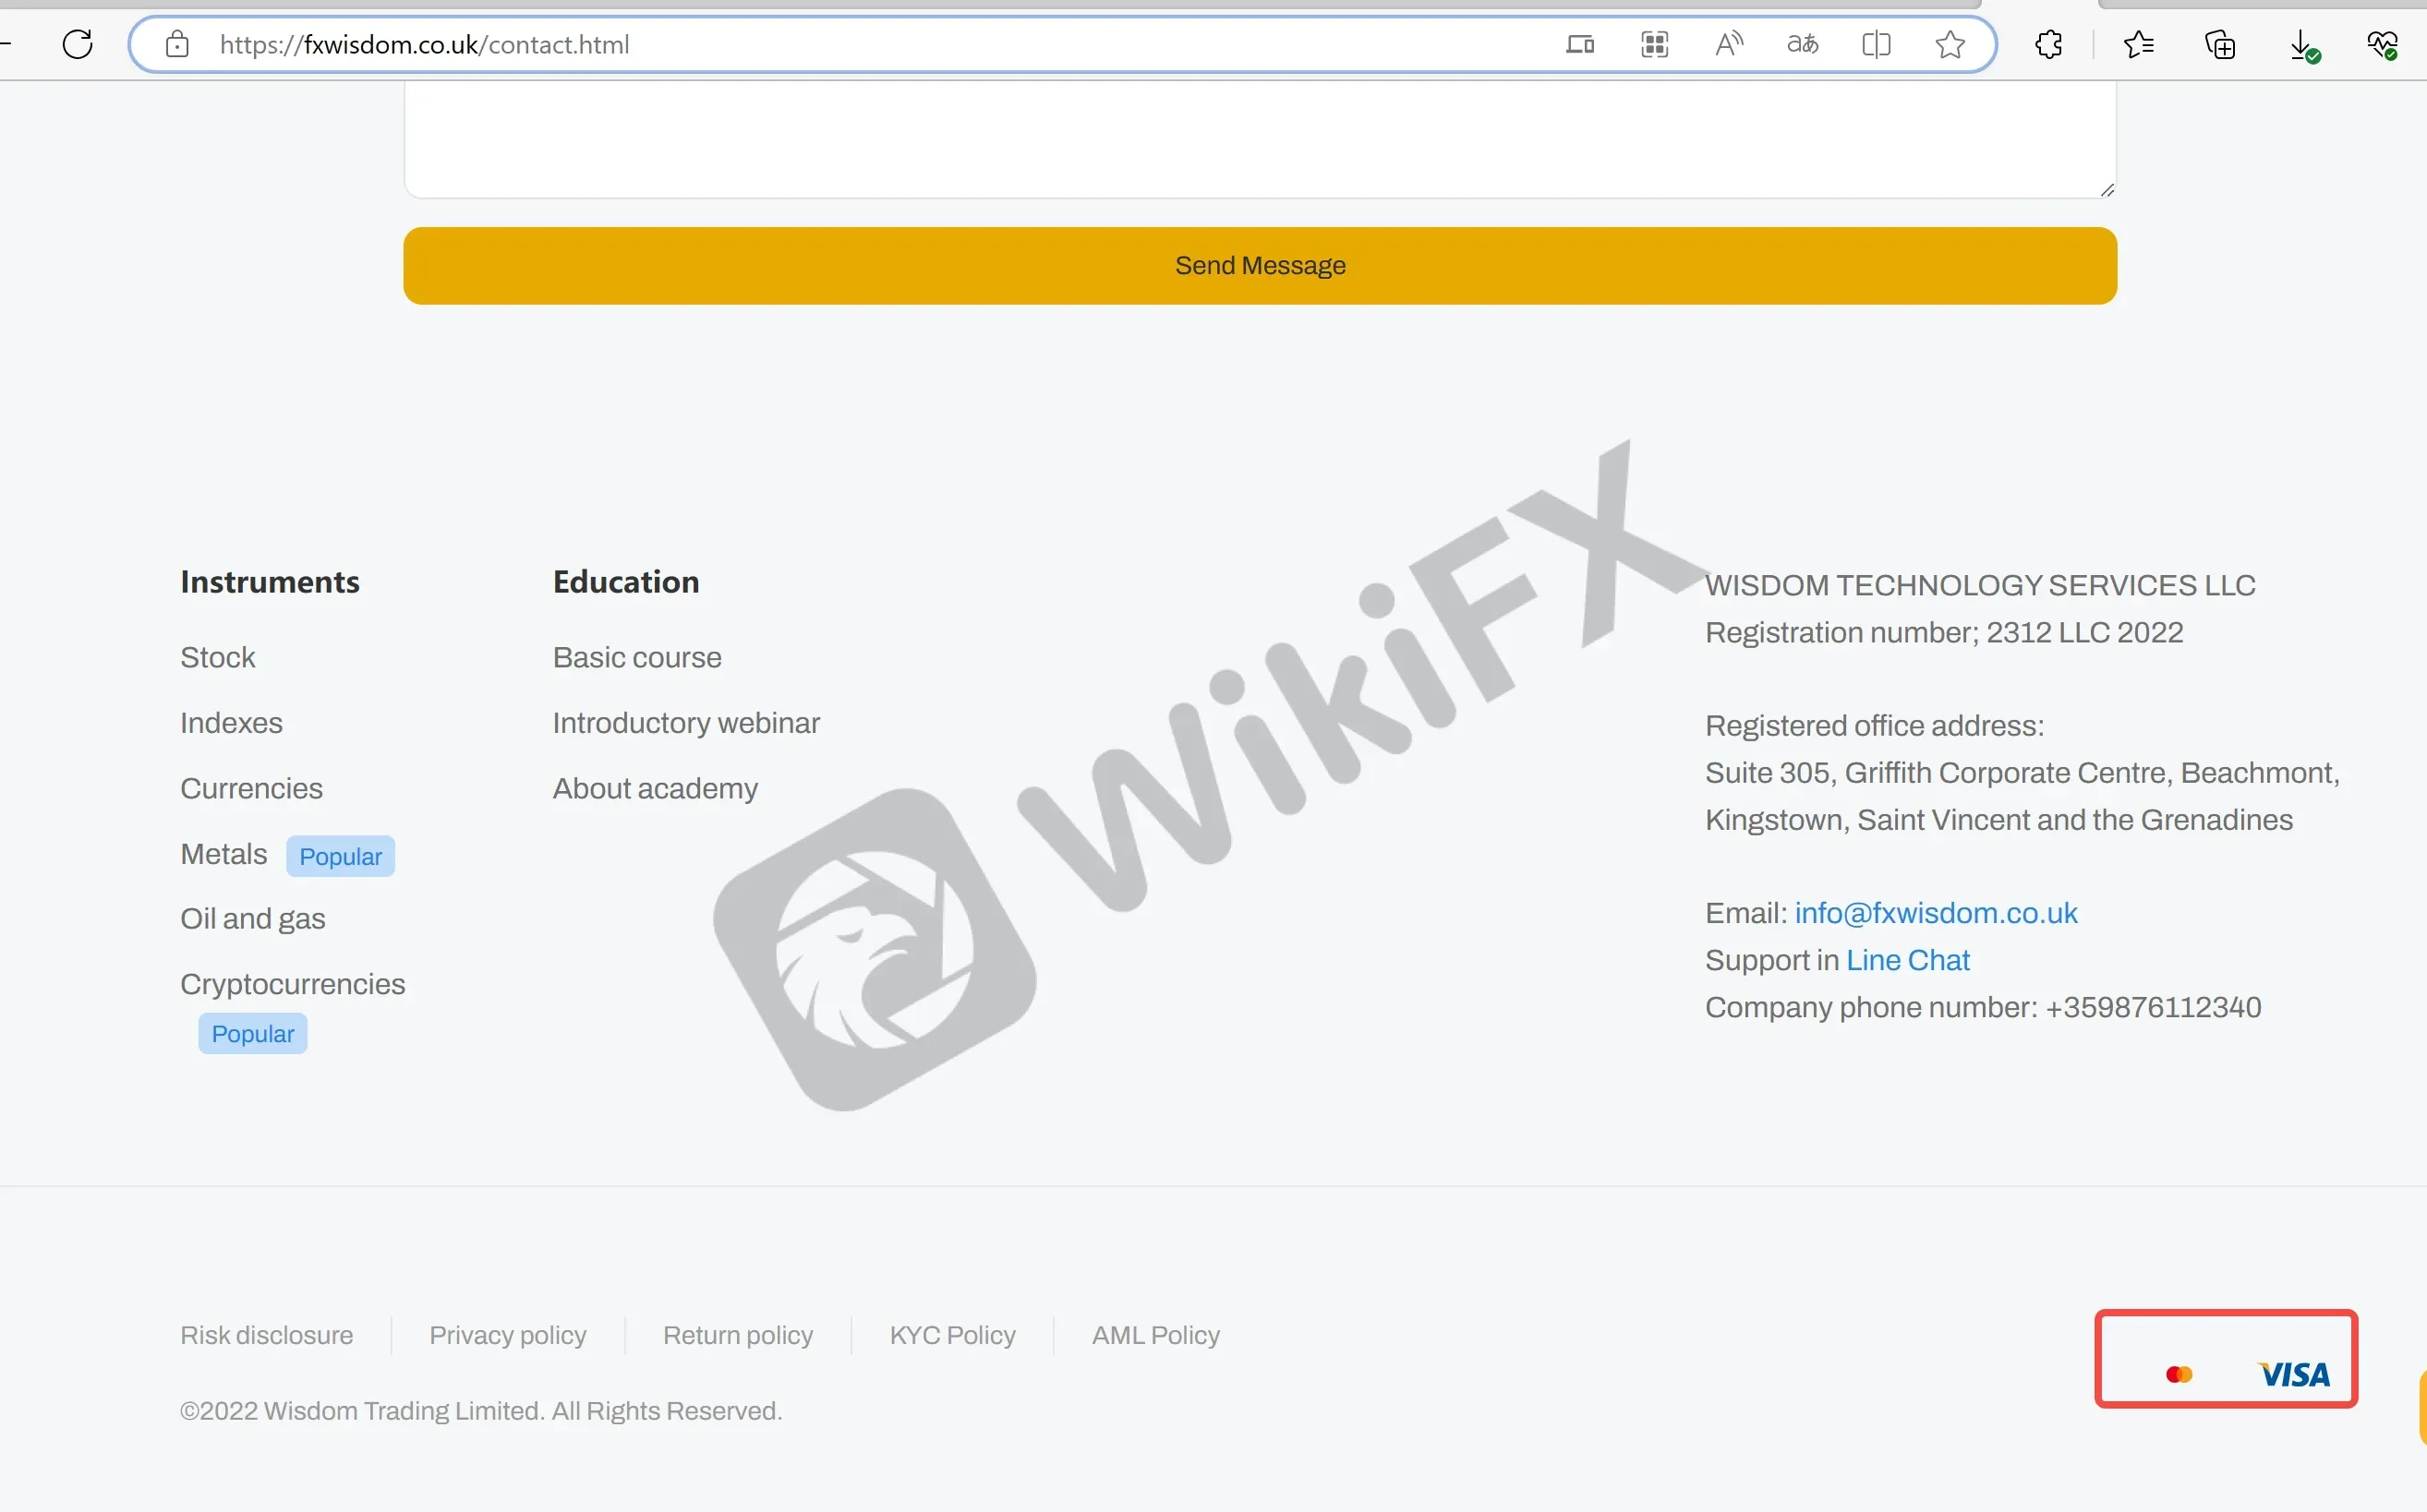Open the Extensions puzzle icon
The image size is (2427, 1512).
2049,44
